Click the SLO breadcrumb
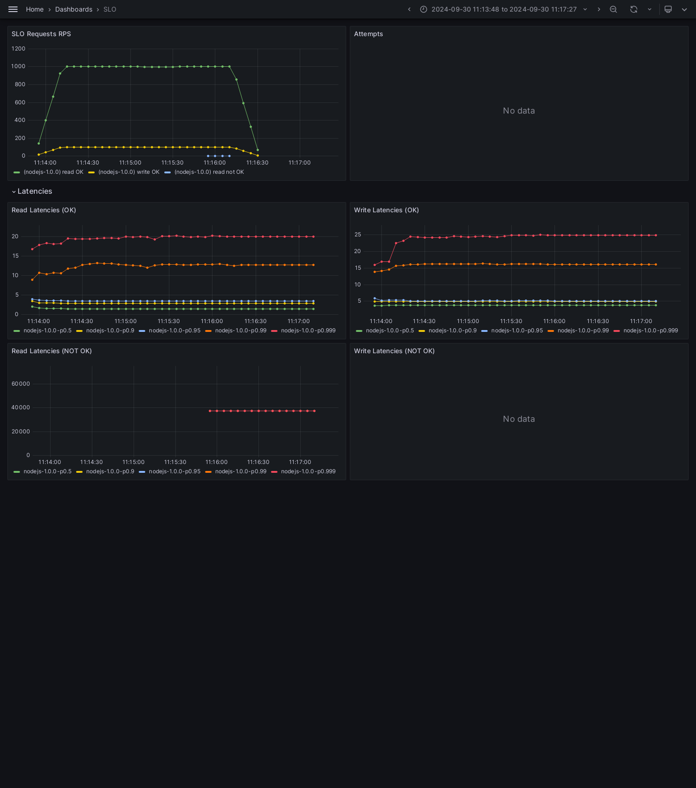The height and width of the screenshot is (788, 696). (110, 9)
